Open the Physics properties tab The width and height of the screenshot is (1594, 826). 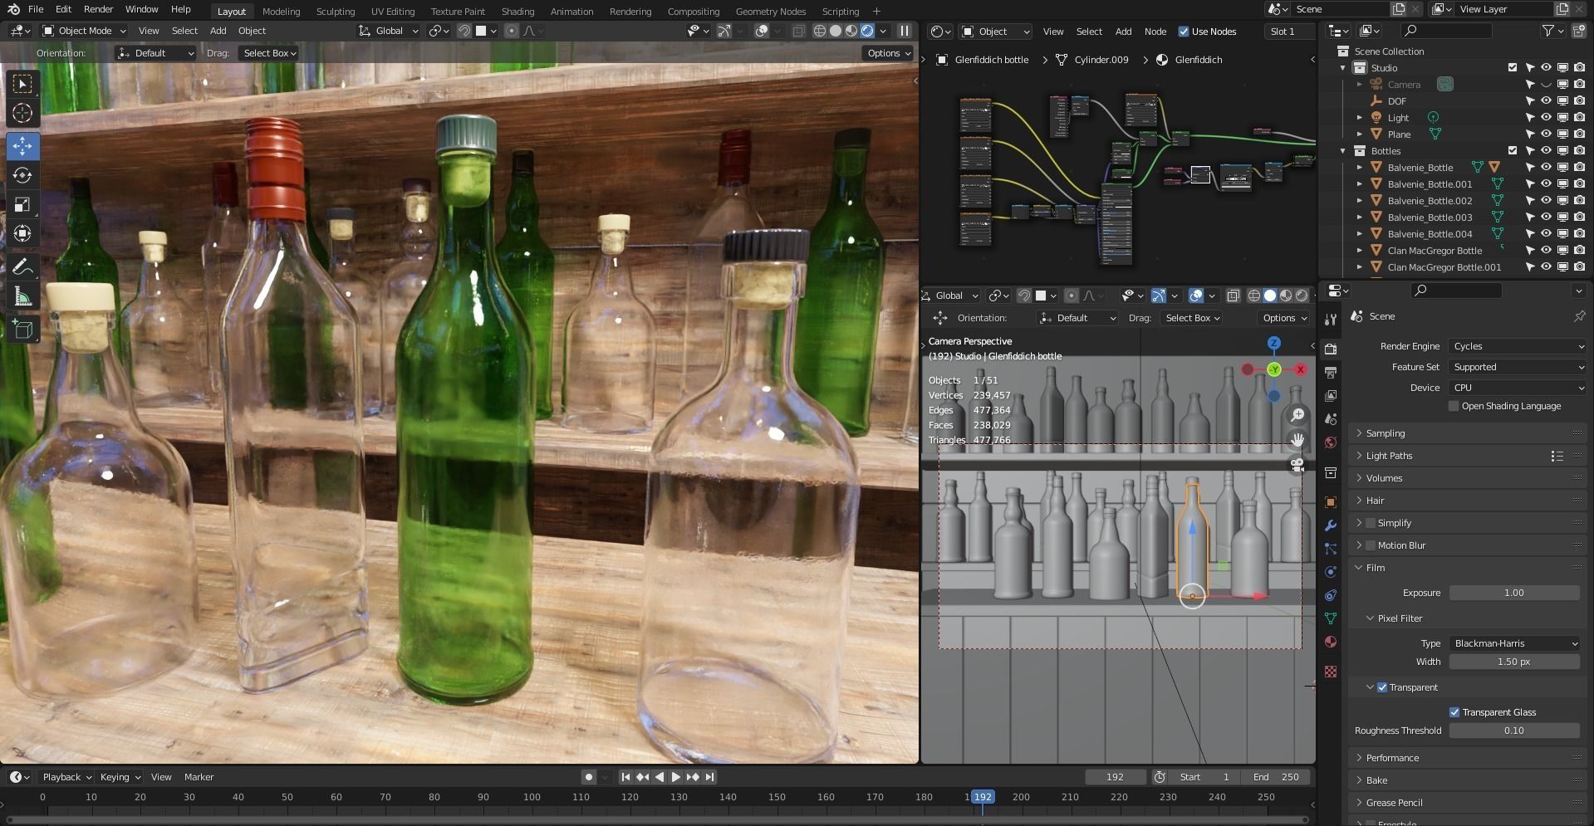[1331, 572]
